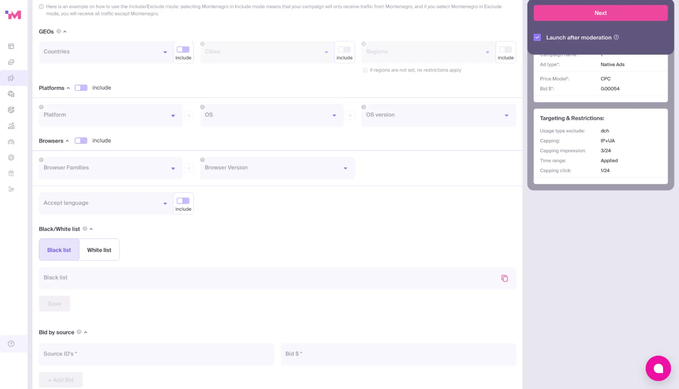679x389 pixels.
Task: Open the settings gear sidebar icon
Action: pos(11,157)
